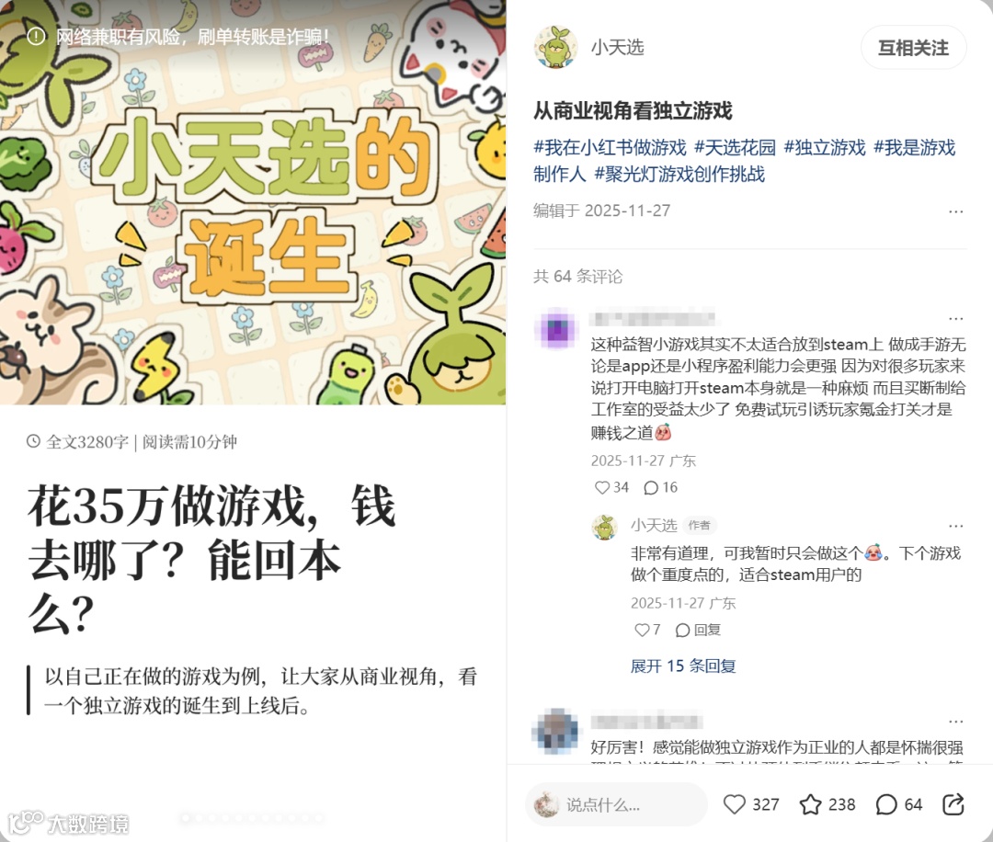Open hashtag #我在小红书做游戏
This screenshot has width=993, height=842.
pyautogui.click(x=610, y=147)
